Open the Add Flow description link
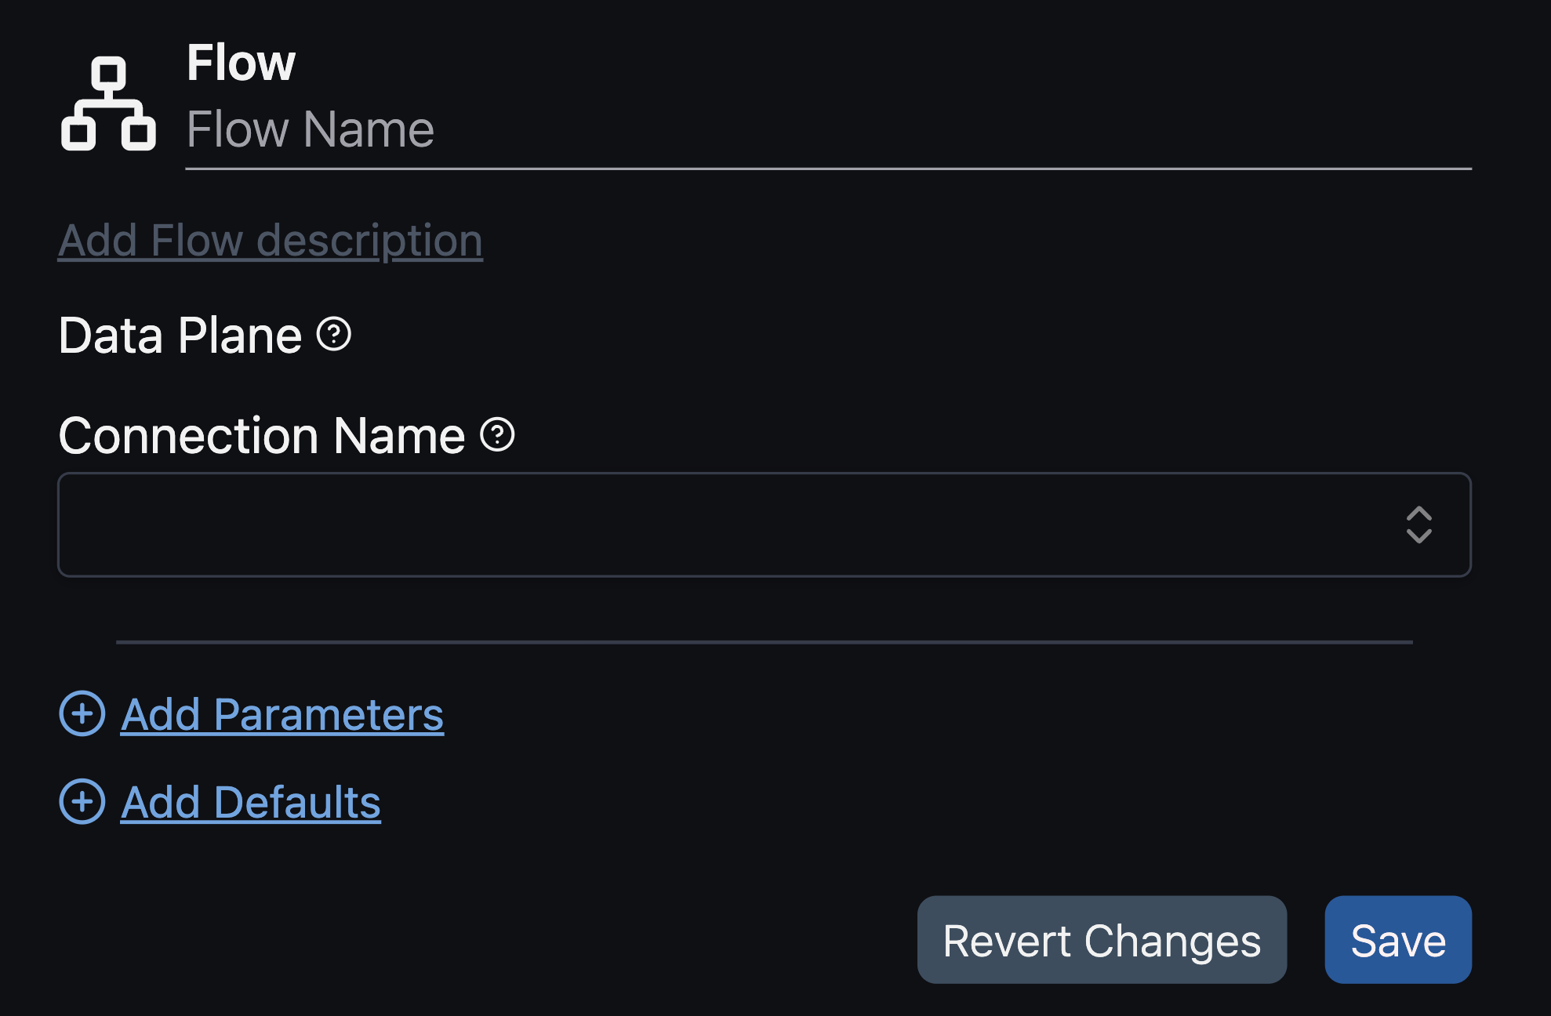The height and width of the screenshot is (1016, 1551). click(x=271, y=240)
